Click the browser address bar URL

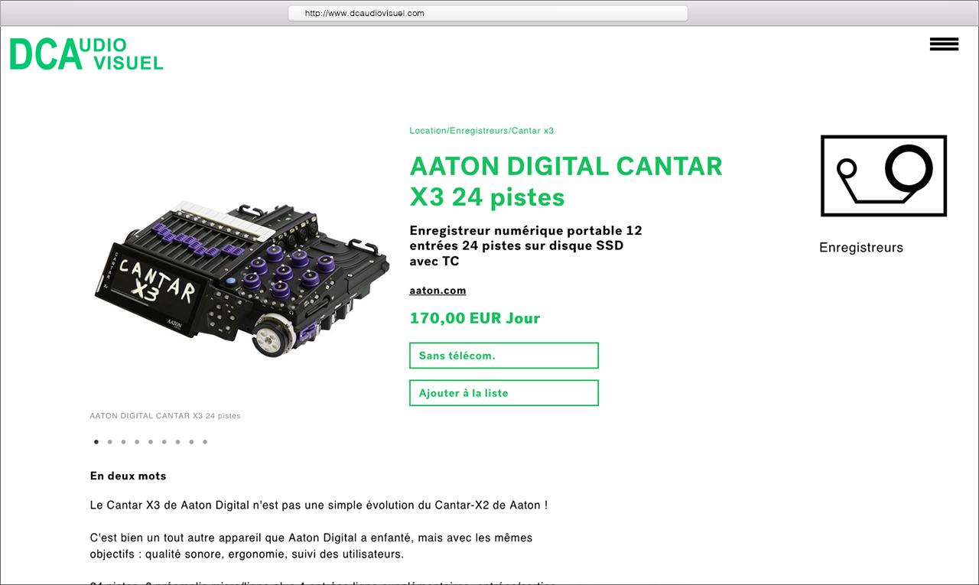488,13
